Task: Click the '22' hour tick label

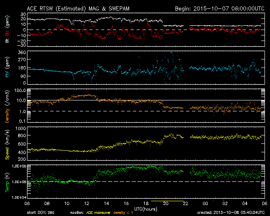Action: (x=186, y=204)
